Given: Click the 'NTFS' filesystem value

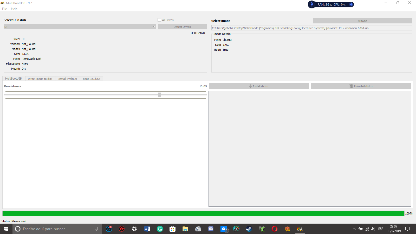Looking at the screenshot, I should (25, 64).
